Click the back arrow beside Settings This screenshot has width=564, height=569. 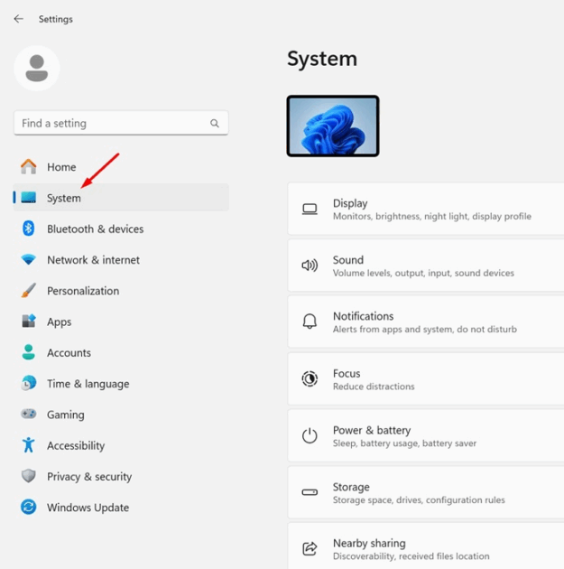click(18, 19)
